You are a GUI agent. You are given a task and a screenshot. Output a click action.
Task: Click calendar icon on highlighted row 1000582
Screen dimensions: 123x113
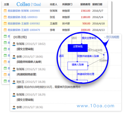pos(5,24)
